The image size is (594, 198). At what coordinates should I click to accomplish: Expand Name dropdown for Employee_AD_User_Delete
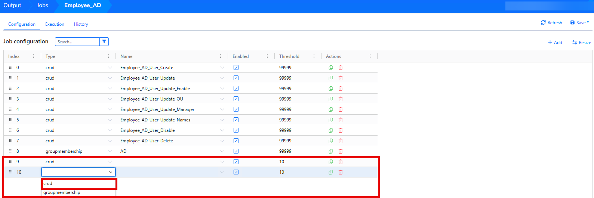pos(222,141)
